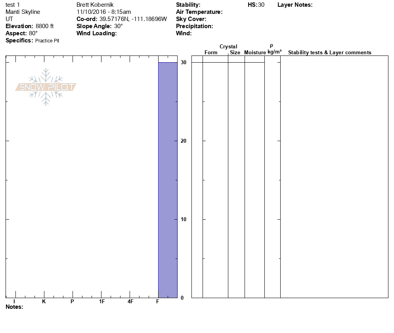Click the 'Manti Skyline' location text

tap(23, 12)
